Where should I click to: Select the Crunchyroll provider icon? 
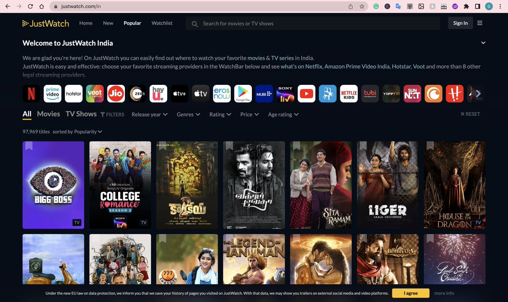(433, 94)
